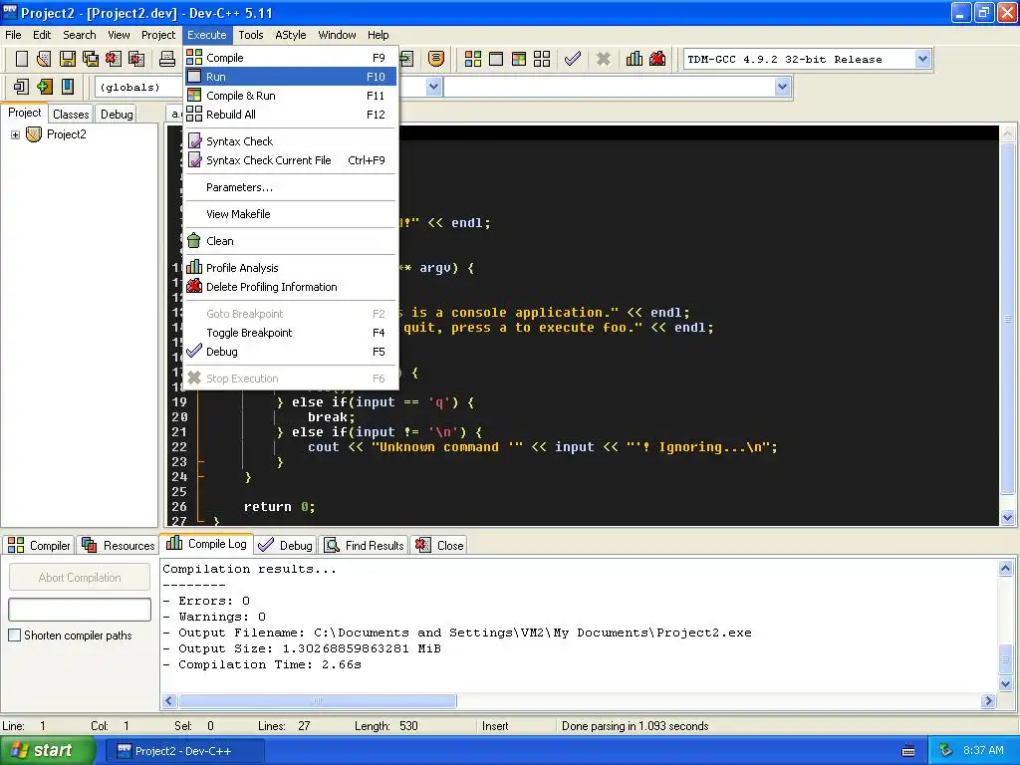Choose View Makefile menu entry

point(291,214)
